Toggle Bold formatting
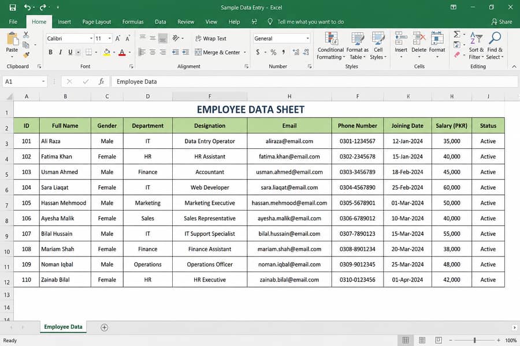The height and width of the screenshot is (346, 520). pos(50,52)
